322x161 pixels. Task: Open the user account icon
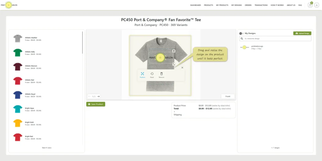[x=316, y=5]
